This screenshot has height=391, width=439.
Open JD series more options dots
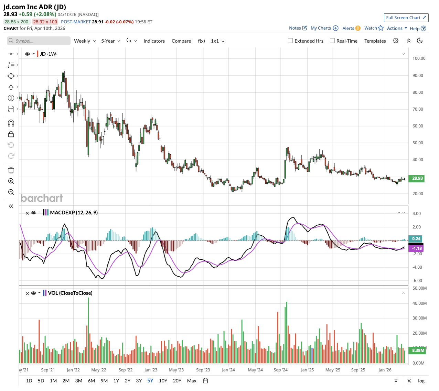click(x=33, y=54)
